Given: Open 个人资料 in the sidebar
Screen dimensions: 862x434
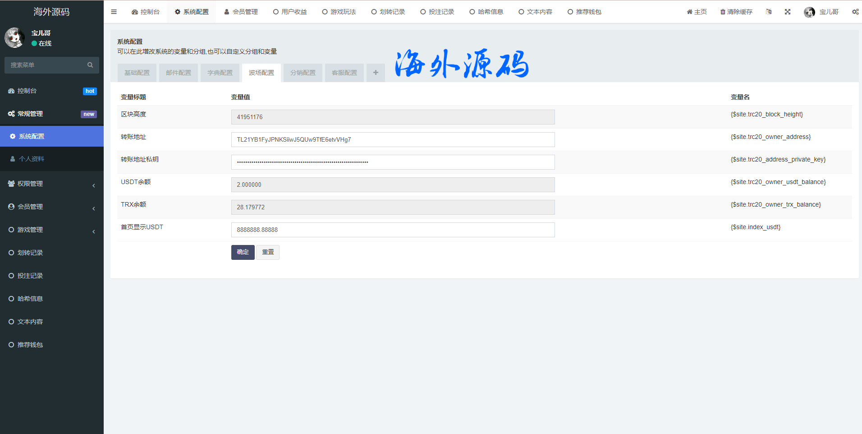Looking at the screenshot, I should tap(32, 159).
